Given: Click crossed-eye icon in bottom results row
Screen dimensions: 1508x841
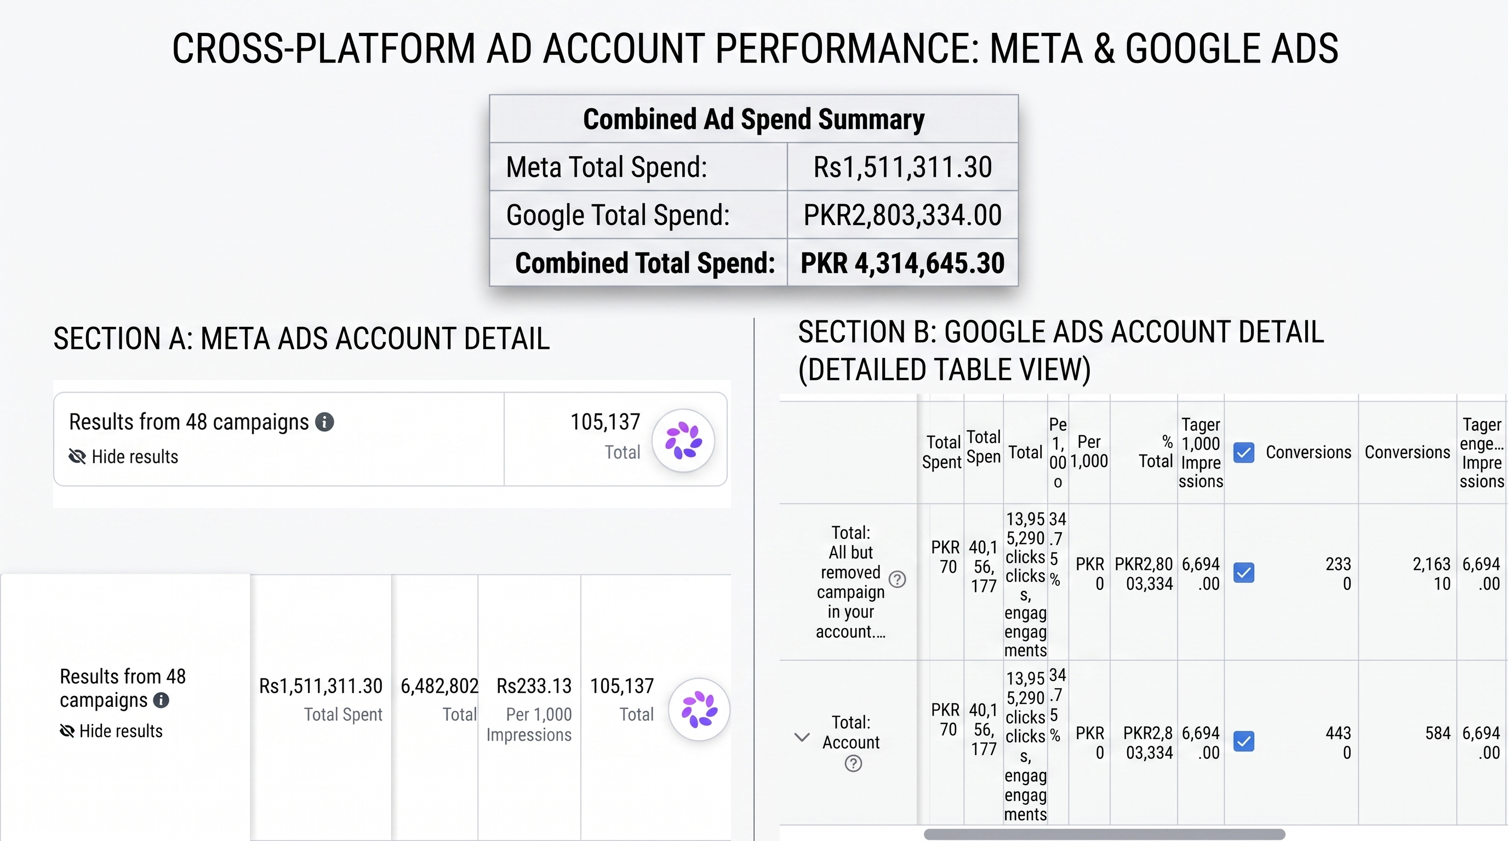Looking at the screenshot, I should click(67, 731).
